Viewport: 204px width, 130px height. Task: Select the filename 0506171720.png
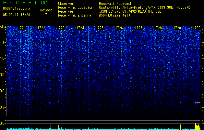(x=17, y=8)
